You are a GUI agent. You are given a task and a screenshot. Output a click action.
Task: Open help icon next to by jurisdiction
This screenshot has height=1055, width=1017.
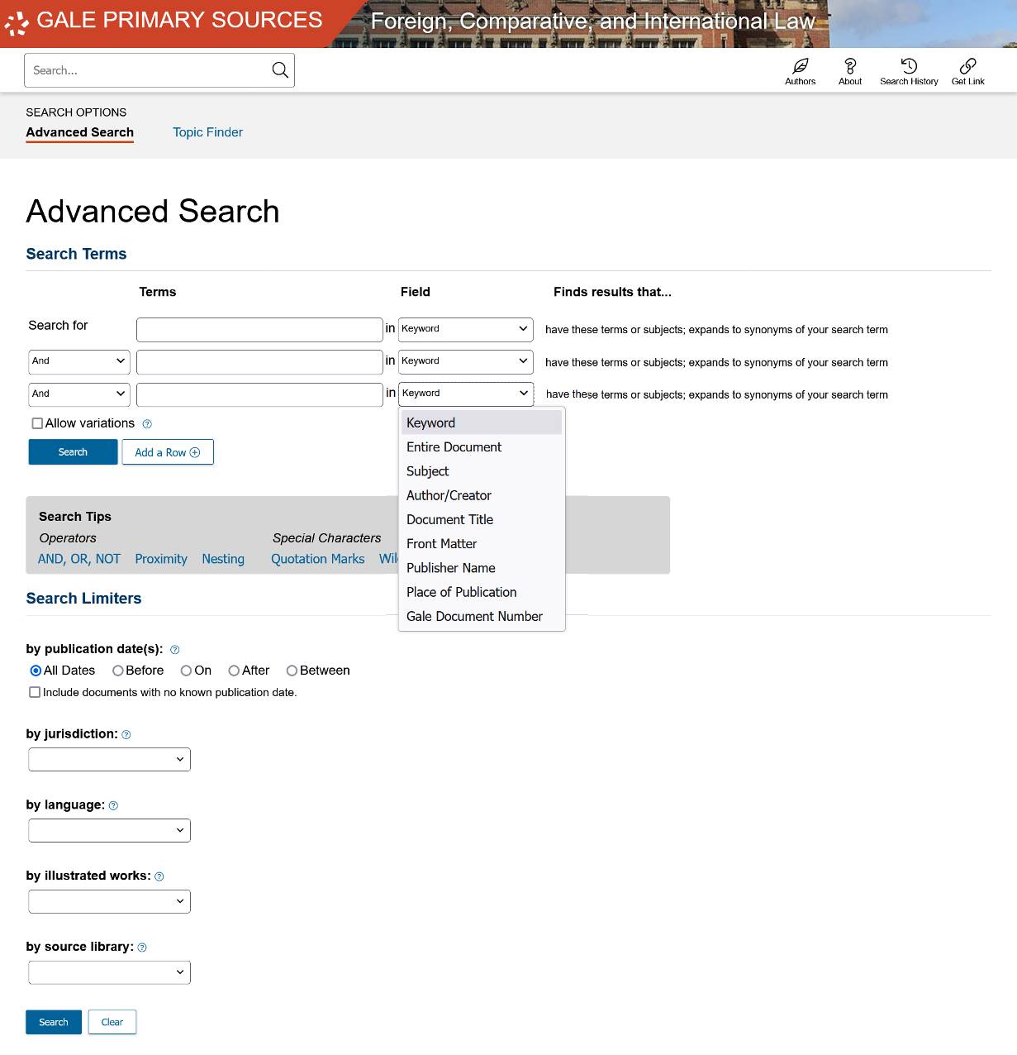[126, 734]
